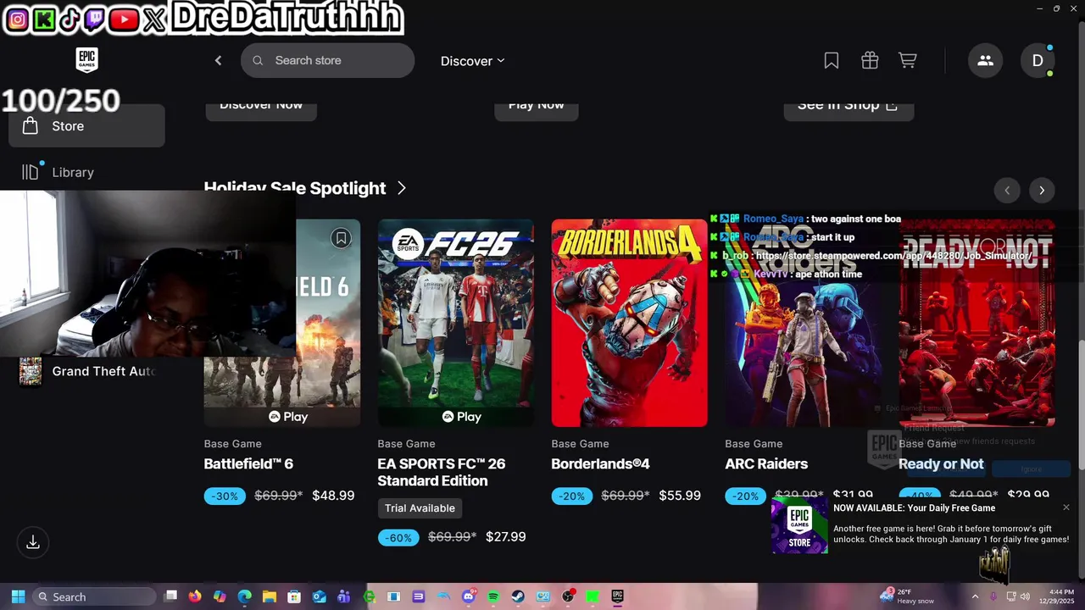Viewport: 1085px width, 610px height.
Task: Select Store in the sidebar
Action: (86, 126)
